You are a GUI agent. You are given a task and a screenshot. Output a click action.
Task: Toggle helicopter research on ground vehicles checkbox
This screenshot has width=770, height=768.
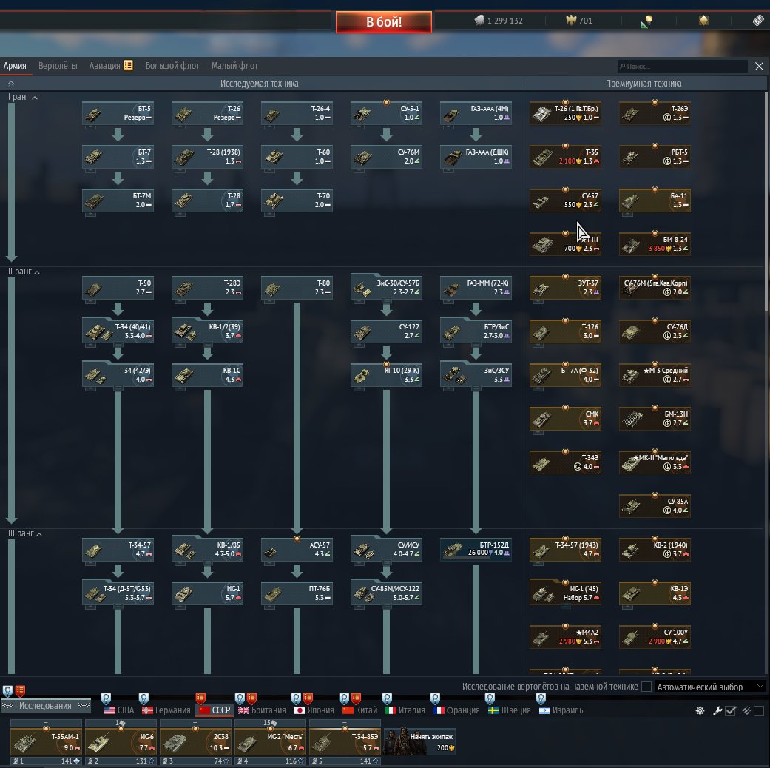(x=646, y=687)
